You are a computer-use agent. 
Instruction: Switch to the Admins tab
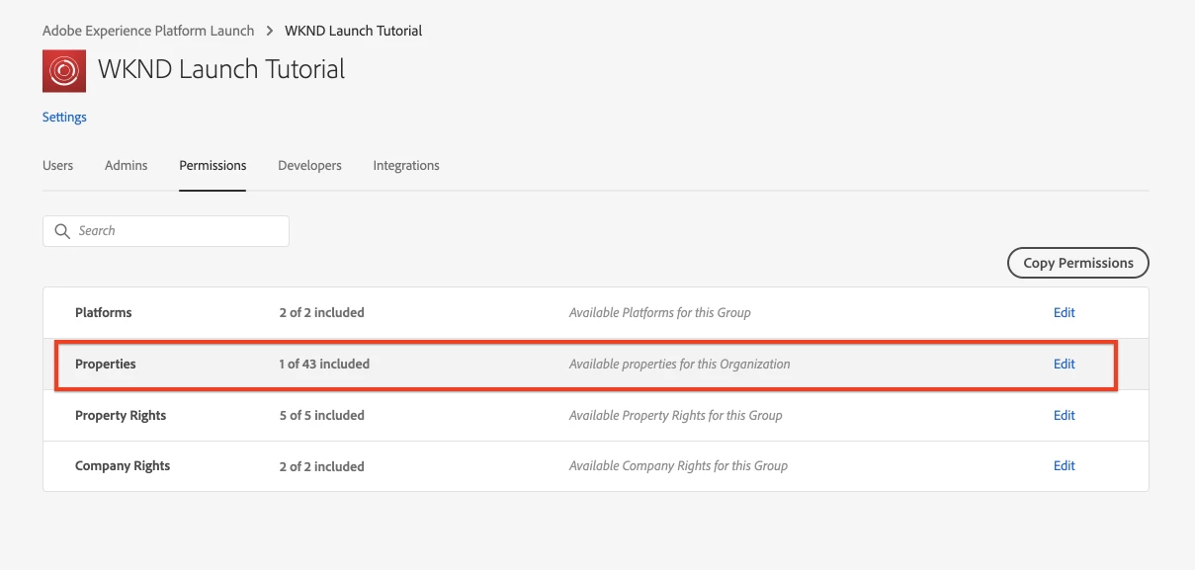coord(126,165)
